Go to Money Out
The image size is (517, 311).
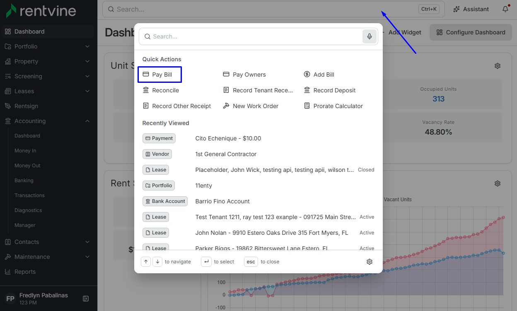click(x=27, y=166)
